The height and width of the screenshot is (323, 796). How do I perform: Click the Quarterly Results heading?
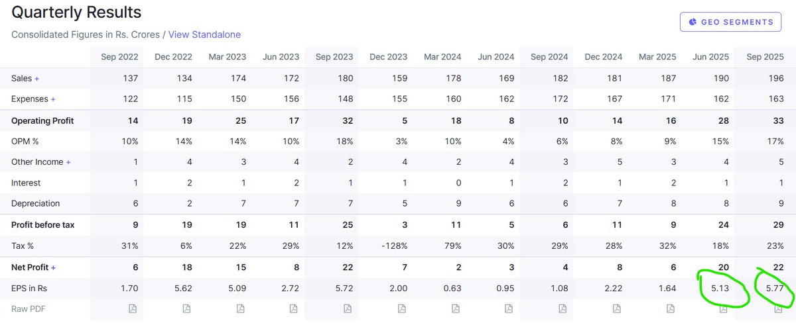[x=76, y=12]
